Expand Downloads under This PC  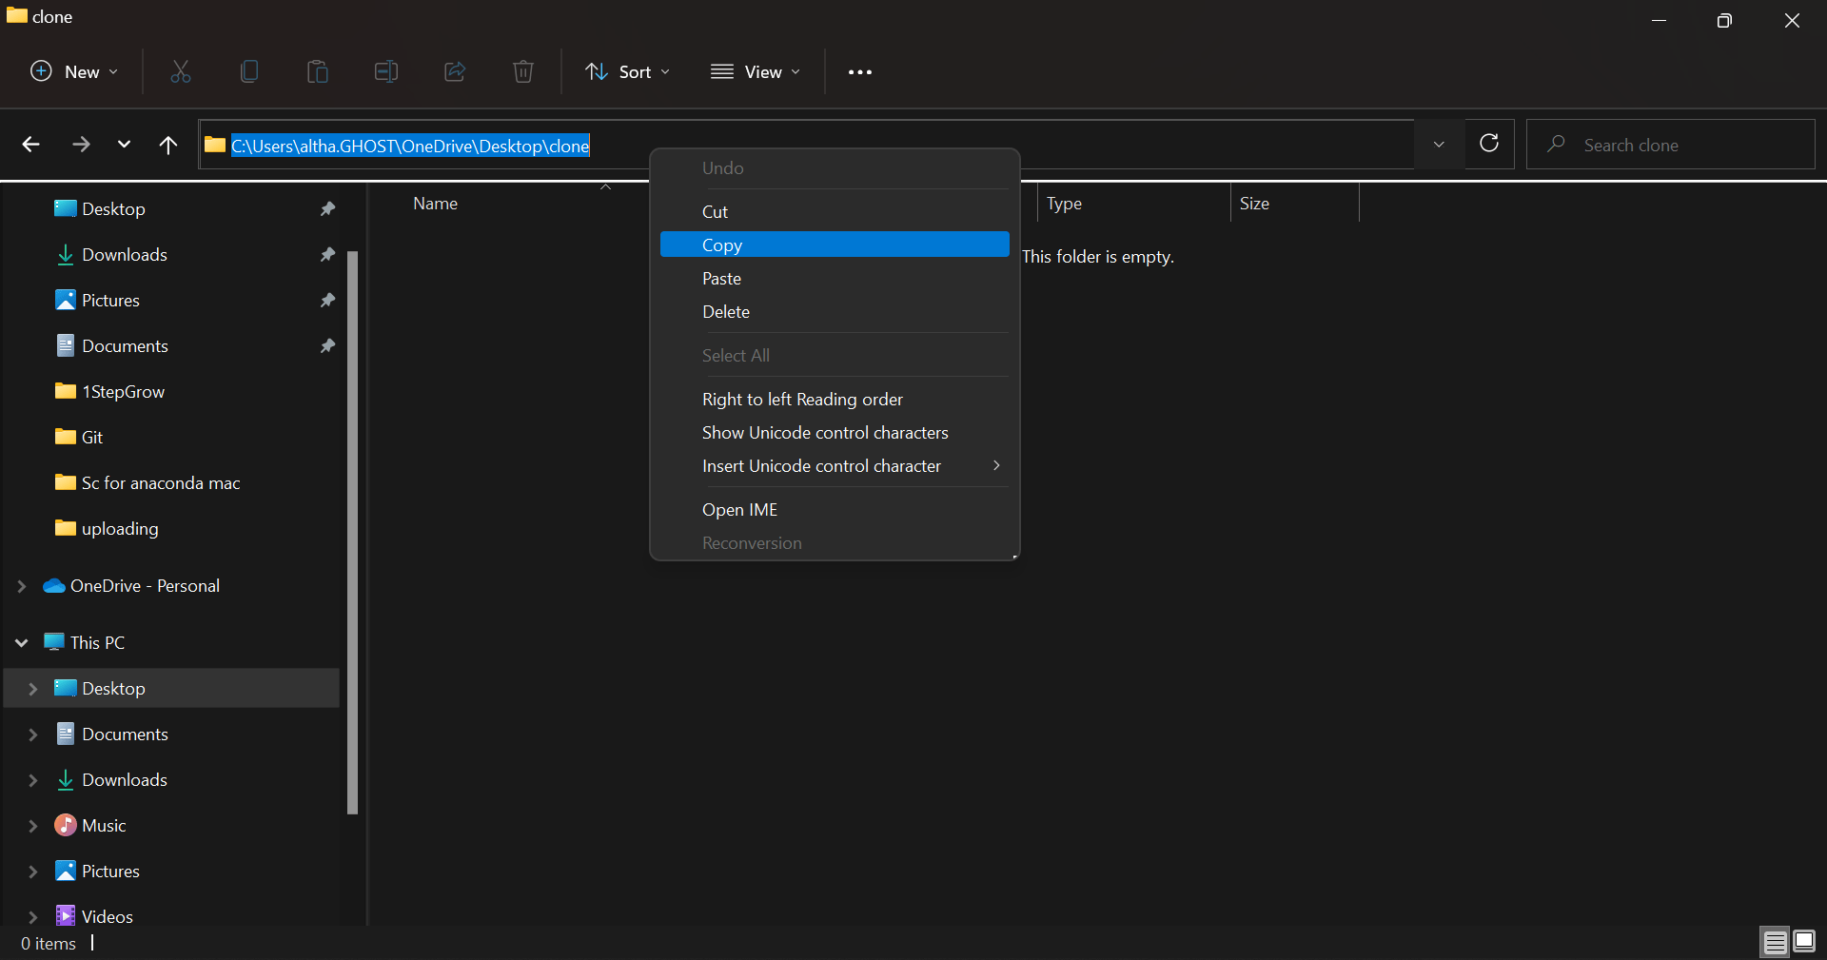[33, 780]
